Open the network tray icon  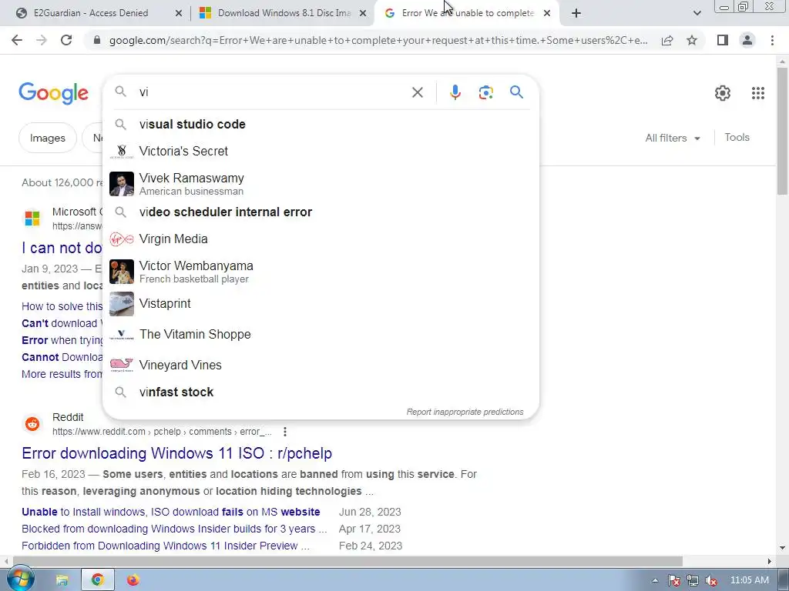pyautogui.click(x=693, y=580)
